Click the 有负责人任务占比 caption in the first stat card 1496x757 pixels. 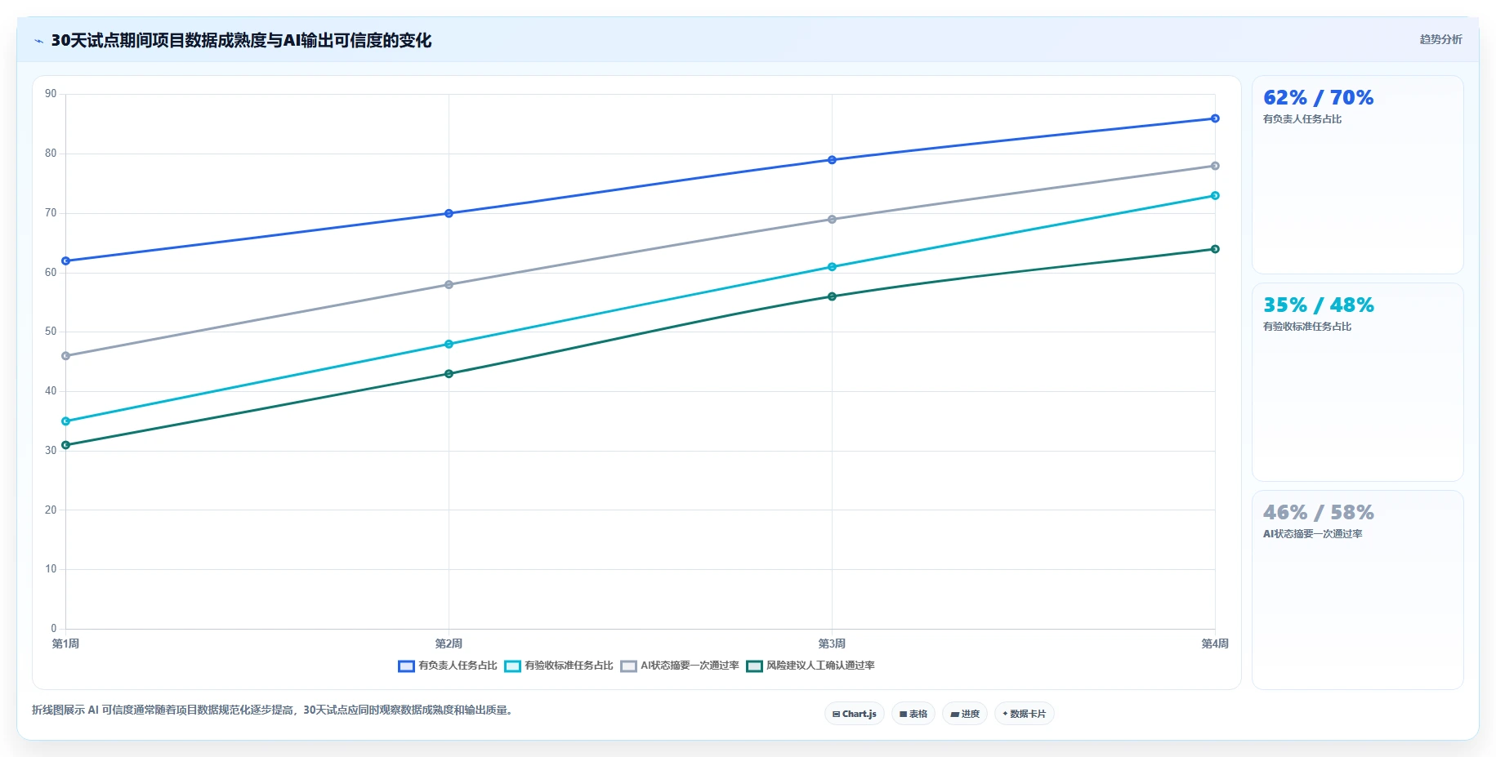(x=1302, y=119)
